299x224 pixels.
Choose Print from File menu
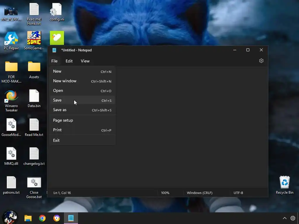[x=82, y=130]
